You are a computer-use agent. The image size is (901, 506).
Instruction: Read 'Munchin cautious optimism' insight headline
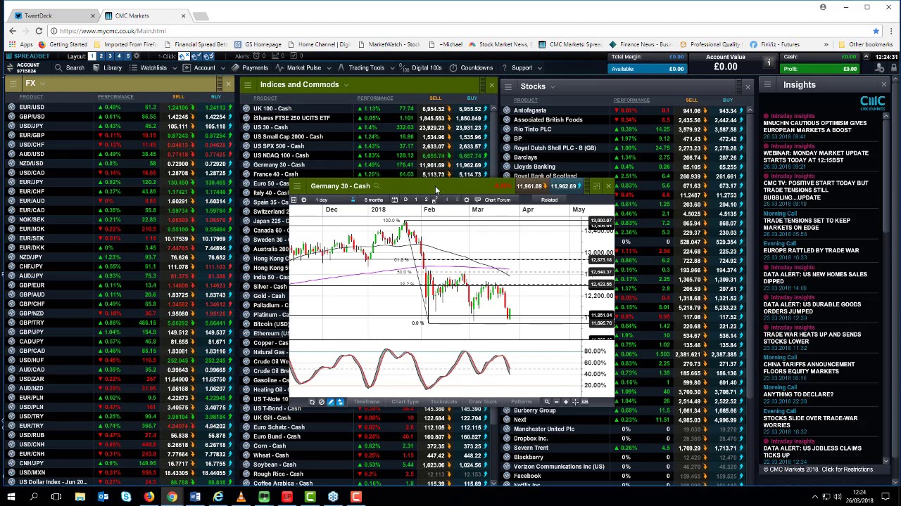pyautogui.click(x=815, y=126)
